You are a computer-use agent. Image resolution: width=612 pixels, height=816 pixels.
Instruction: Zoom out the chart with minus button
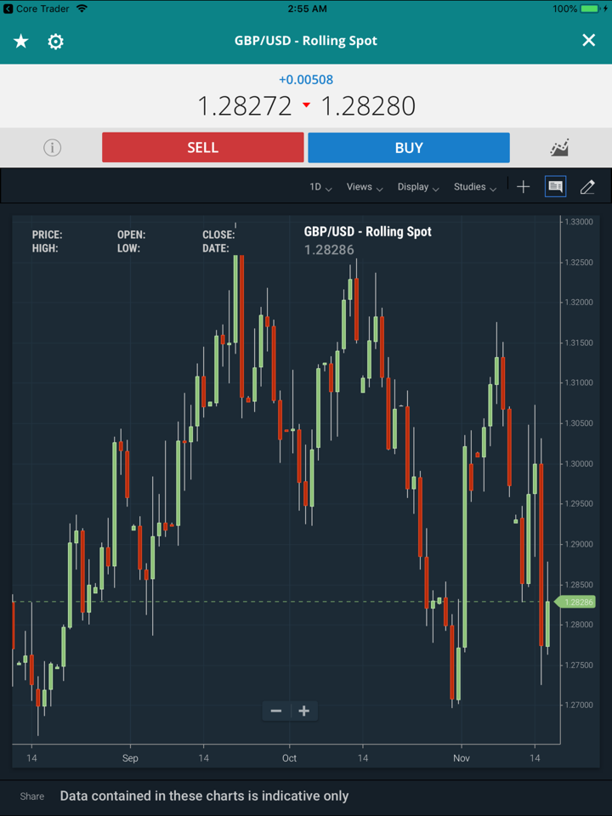point(276,711)
